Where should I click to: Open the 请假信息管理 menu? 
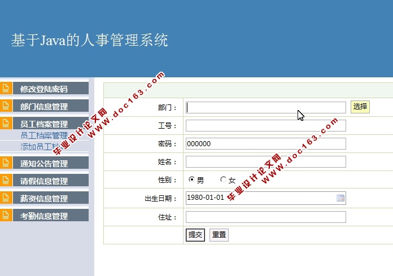(x=51, y=181)
